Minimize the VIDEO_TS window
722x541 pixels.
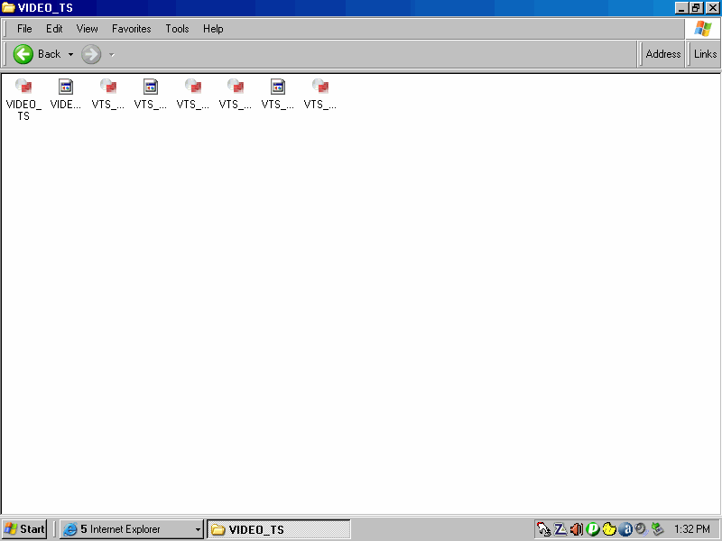click(681, 8)
